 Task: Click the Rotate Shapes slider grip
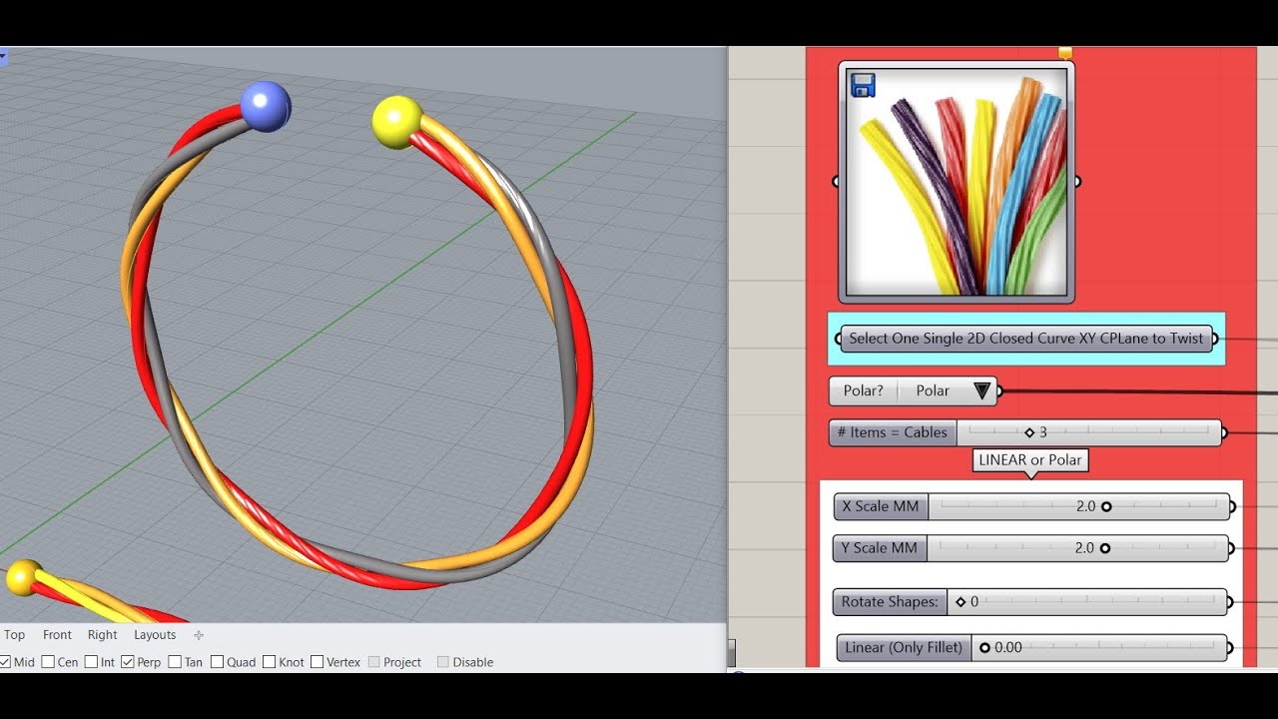pos(960,602)
